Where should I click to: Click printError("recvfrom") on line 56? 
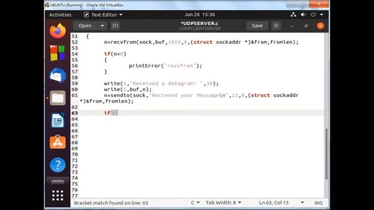coord(165,66)
